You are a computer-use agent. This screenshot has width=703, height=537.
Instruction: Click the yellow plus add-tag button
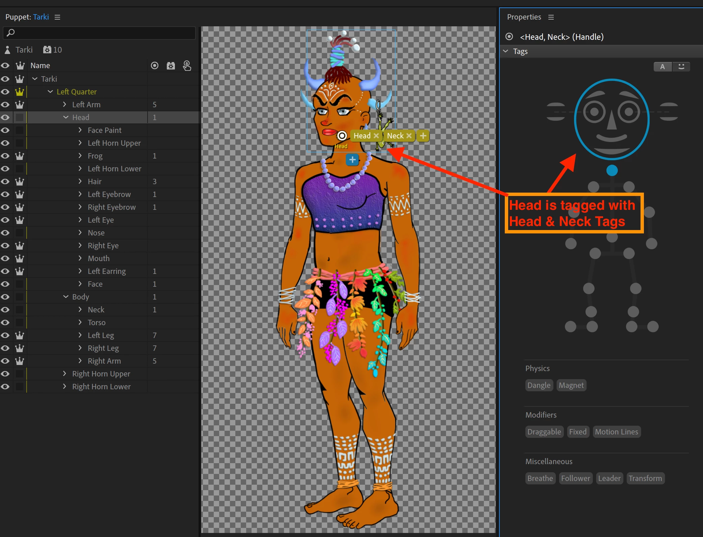point(423,136)
